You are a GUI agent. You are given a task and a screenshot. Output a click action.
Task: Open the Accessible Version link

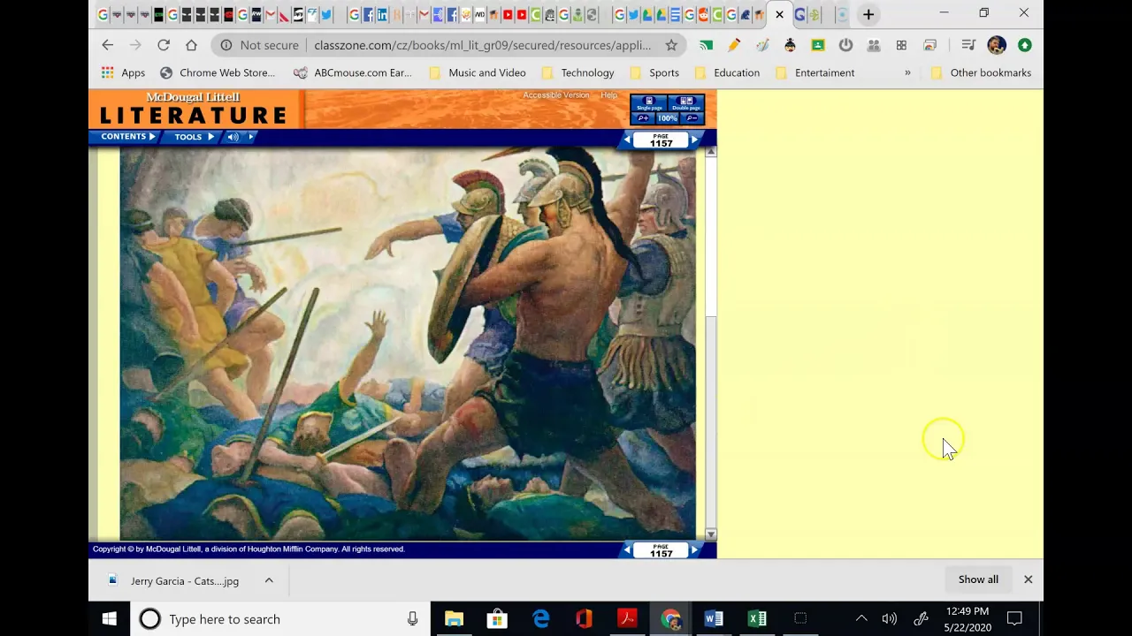click(x=555, y=95)
